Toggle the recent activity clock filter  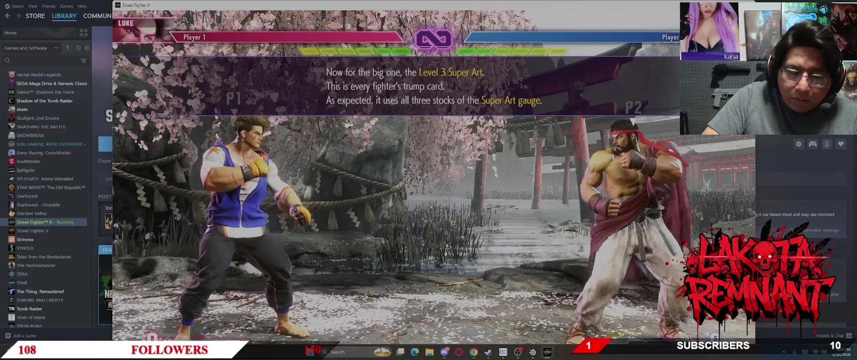pyautogui.click(x=78, y=48)
